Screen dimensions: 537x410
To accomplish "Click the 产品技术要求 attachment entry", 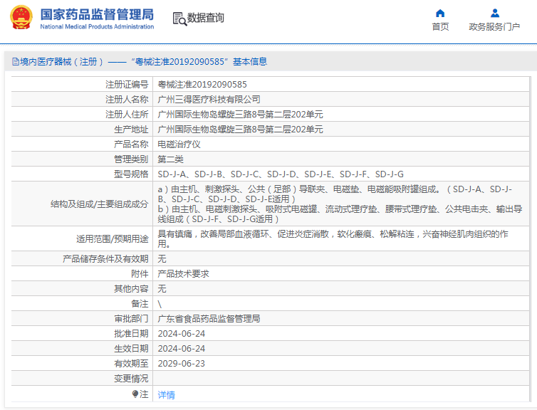I will click(x=183, y=274).
